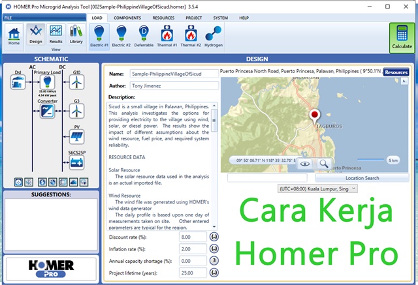Click the description scrollbar thumb
The image size is (418, 285).
pos(214,120)
